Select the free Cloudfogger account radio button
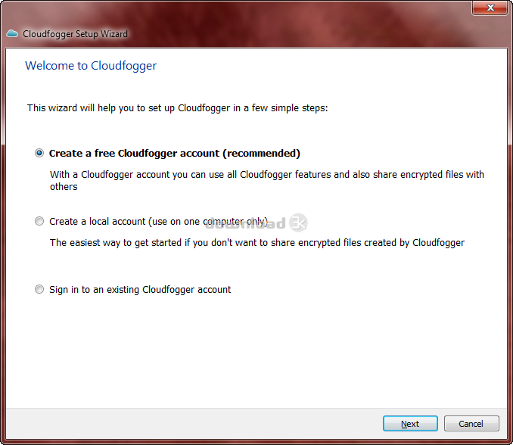513x445 pixels. 39,153
